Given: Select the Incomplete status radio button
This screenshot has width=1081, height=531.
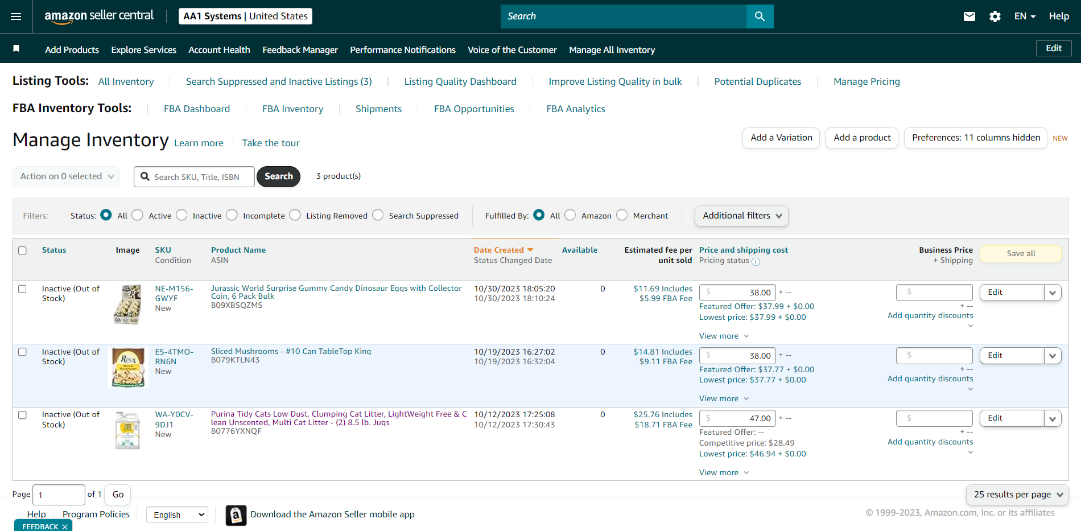Looking at the screenshot, I should [x=232, y=215].
